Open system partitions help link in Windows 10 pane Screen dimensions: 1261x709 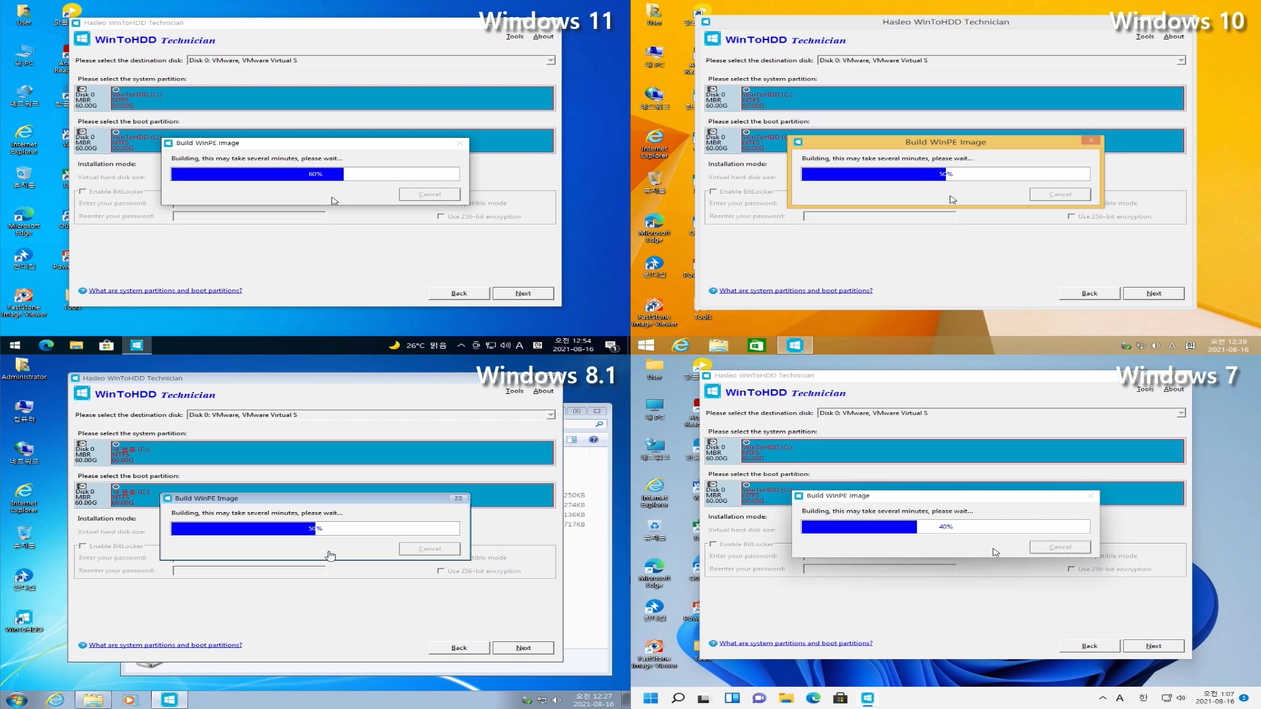795,290
